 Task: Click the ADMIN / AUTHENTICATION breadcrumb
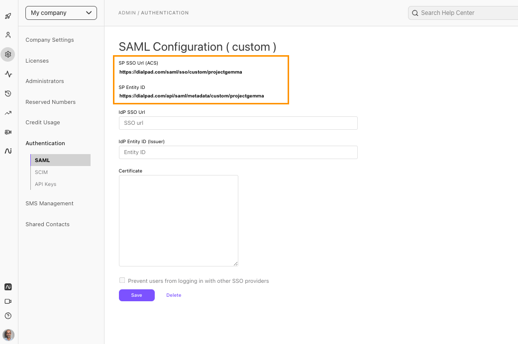[154, 13]
